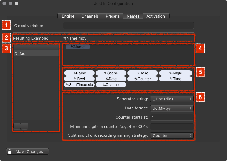Add a new naming preset with plus button
Viewport: 227px width, 161px height.
[17, 126]
